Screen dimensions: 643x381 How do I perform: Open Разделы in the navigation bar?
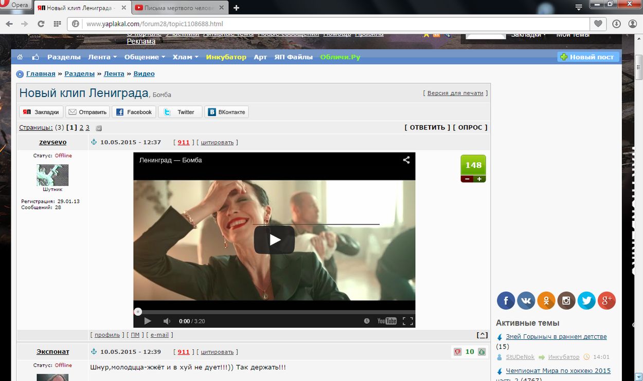[64, 57]
